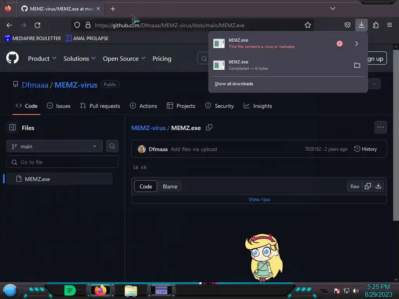Copy raw file contents icon
Image resolution: width=399 pixels, height=299 pixels.
(x=368, y=186)
